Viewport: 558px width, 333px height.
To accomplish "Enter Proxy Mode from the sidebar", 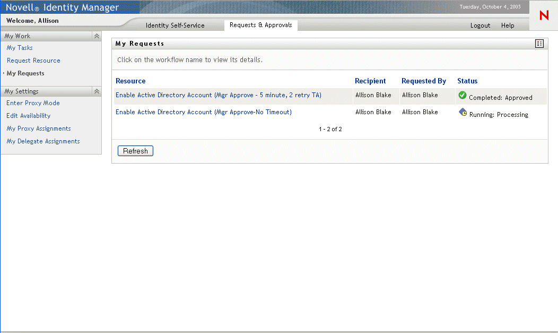I will point(33,103).
